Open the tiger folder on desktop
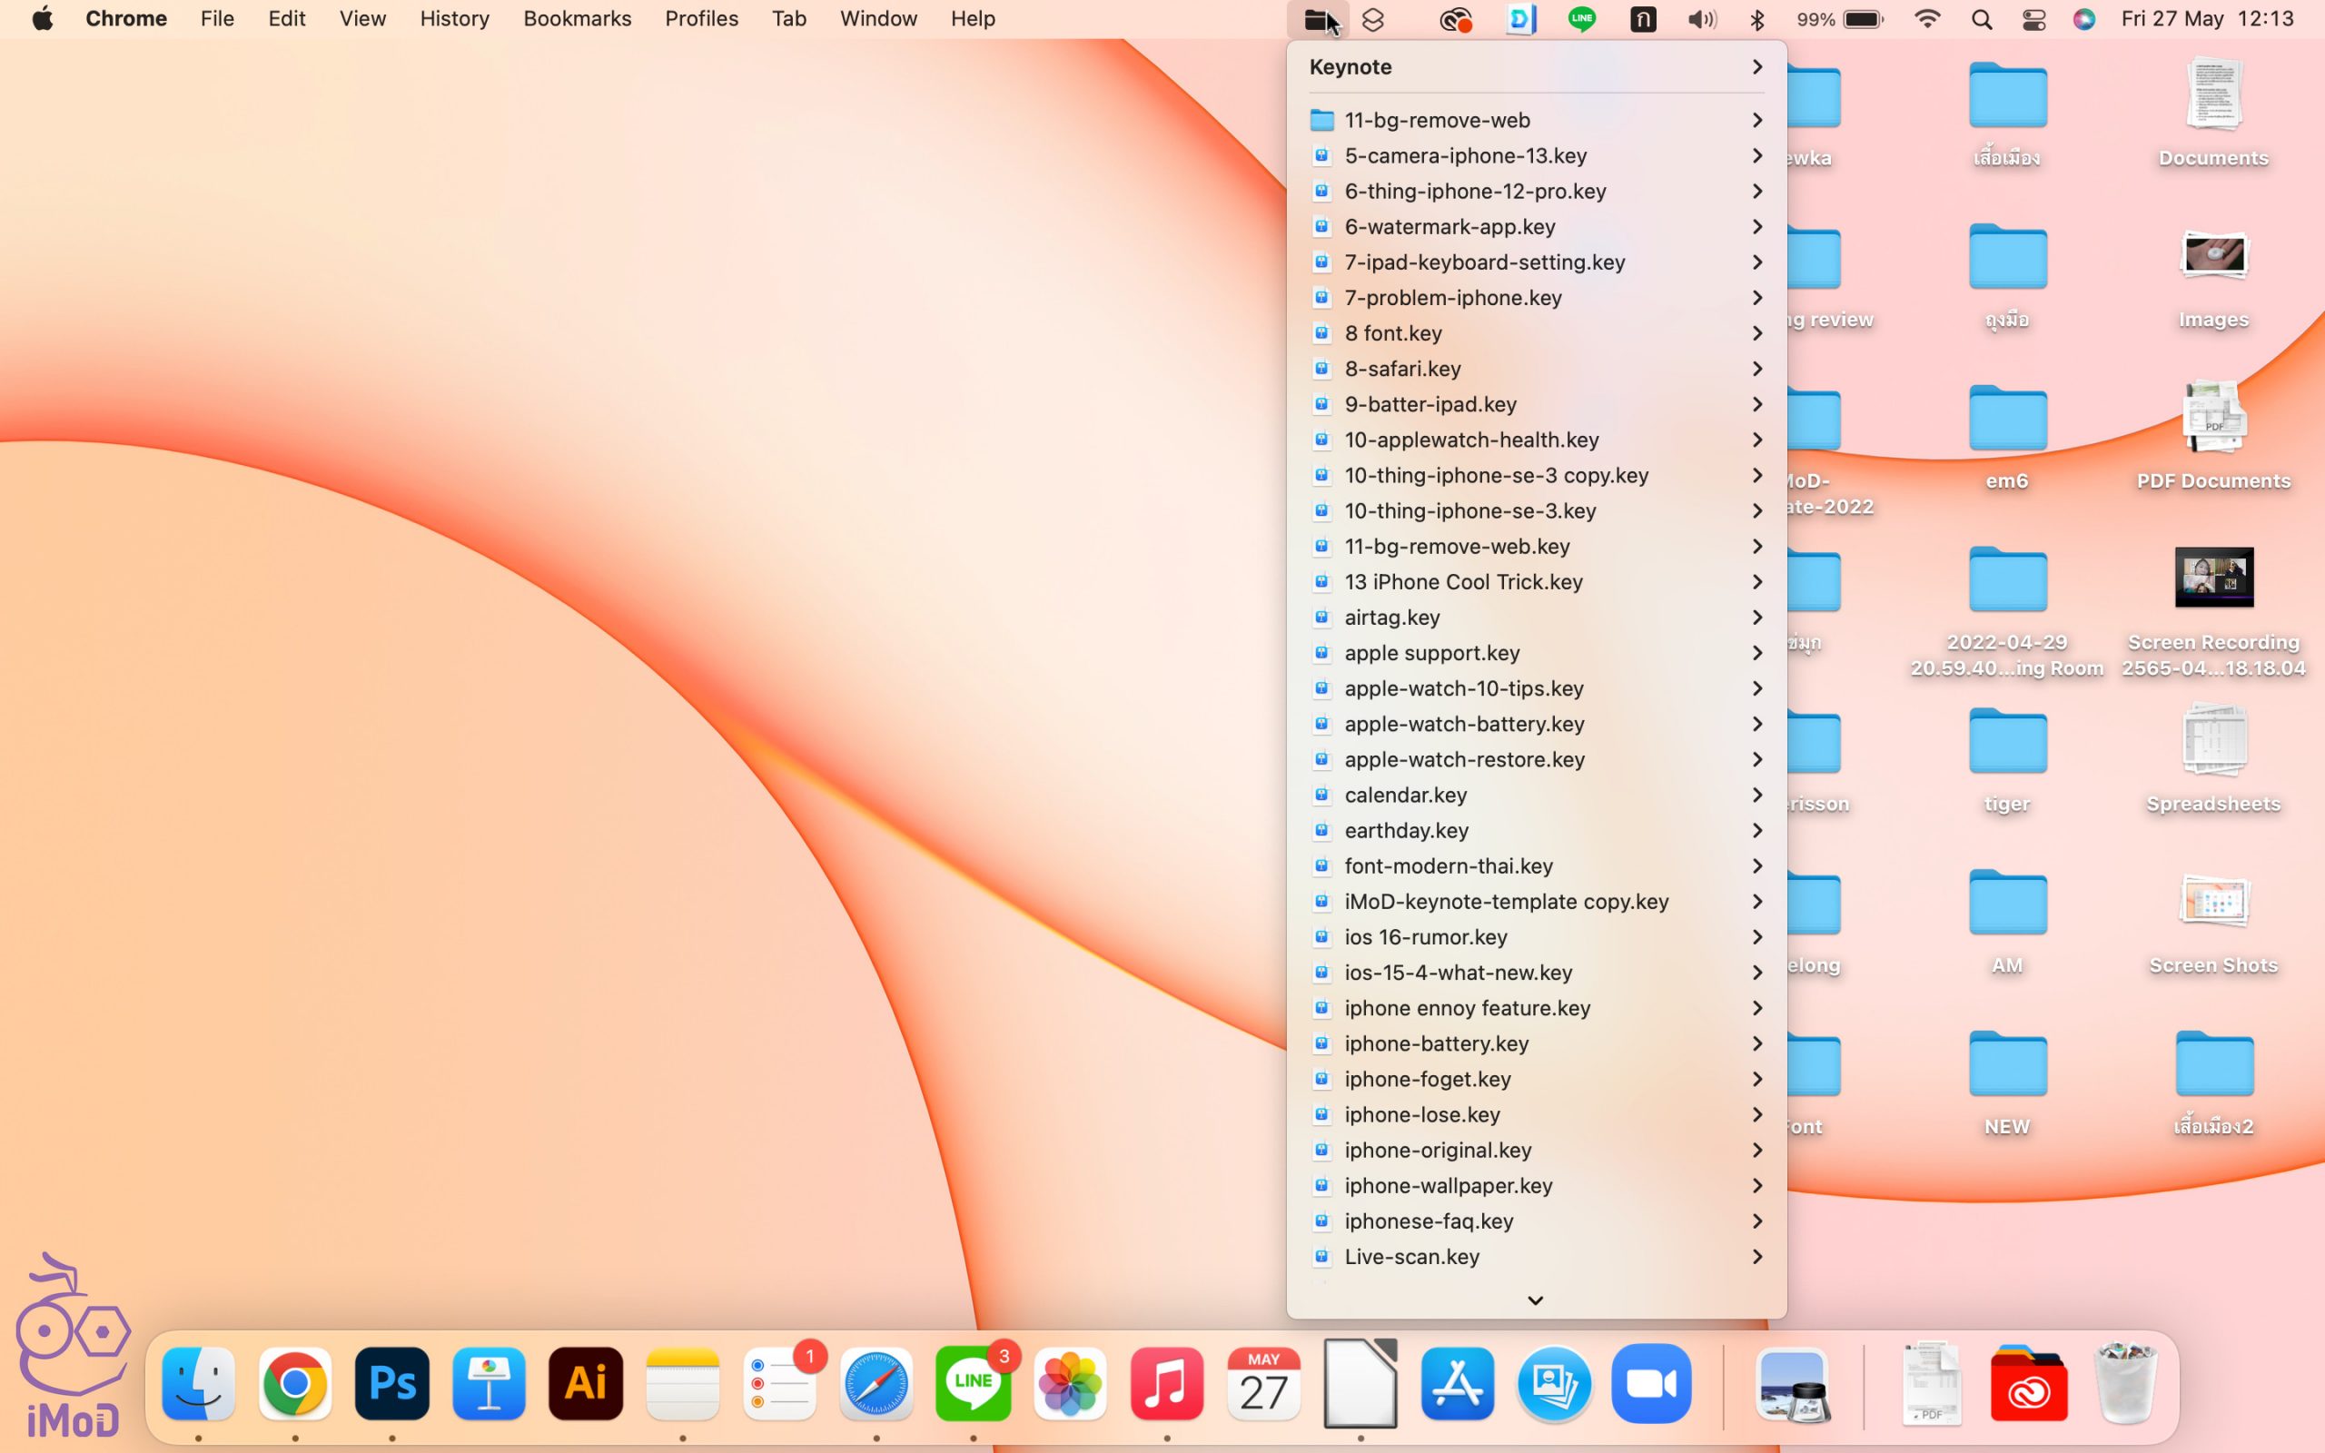Screen dimensions: 2325x1453 click(x=2006, y=743)
